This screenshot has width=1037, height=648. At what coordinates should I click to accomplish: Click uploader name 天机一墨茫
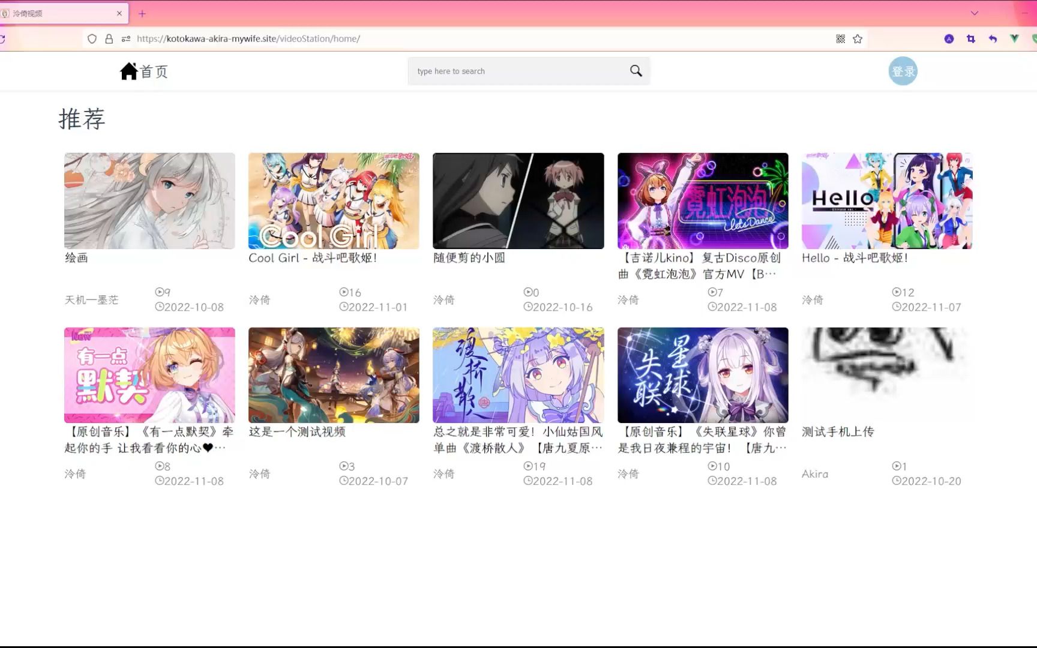pos(92,300)
